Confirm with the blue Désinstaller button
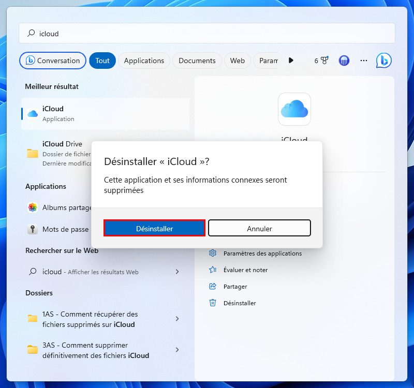Image resolution: width=414 pixels, height=388 pixels. 154,228
